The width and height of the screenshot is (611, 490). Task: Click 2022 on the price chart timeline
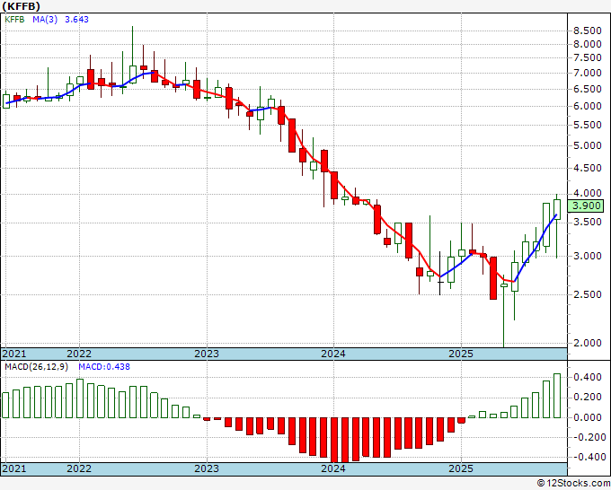click(x=79, y=354)
